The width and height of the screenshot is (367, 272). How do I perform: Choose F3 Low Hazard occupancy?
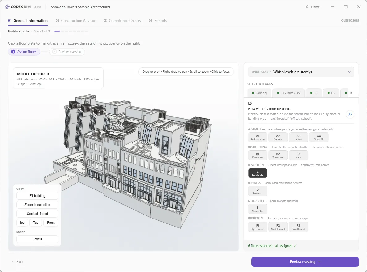298,227
